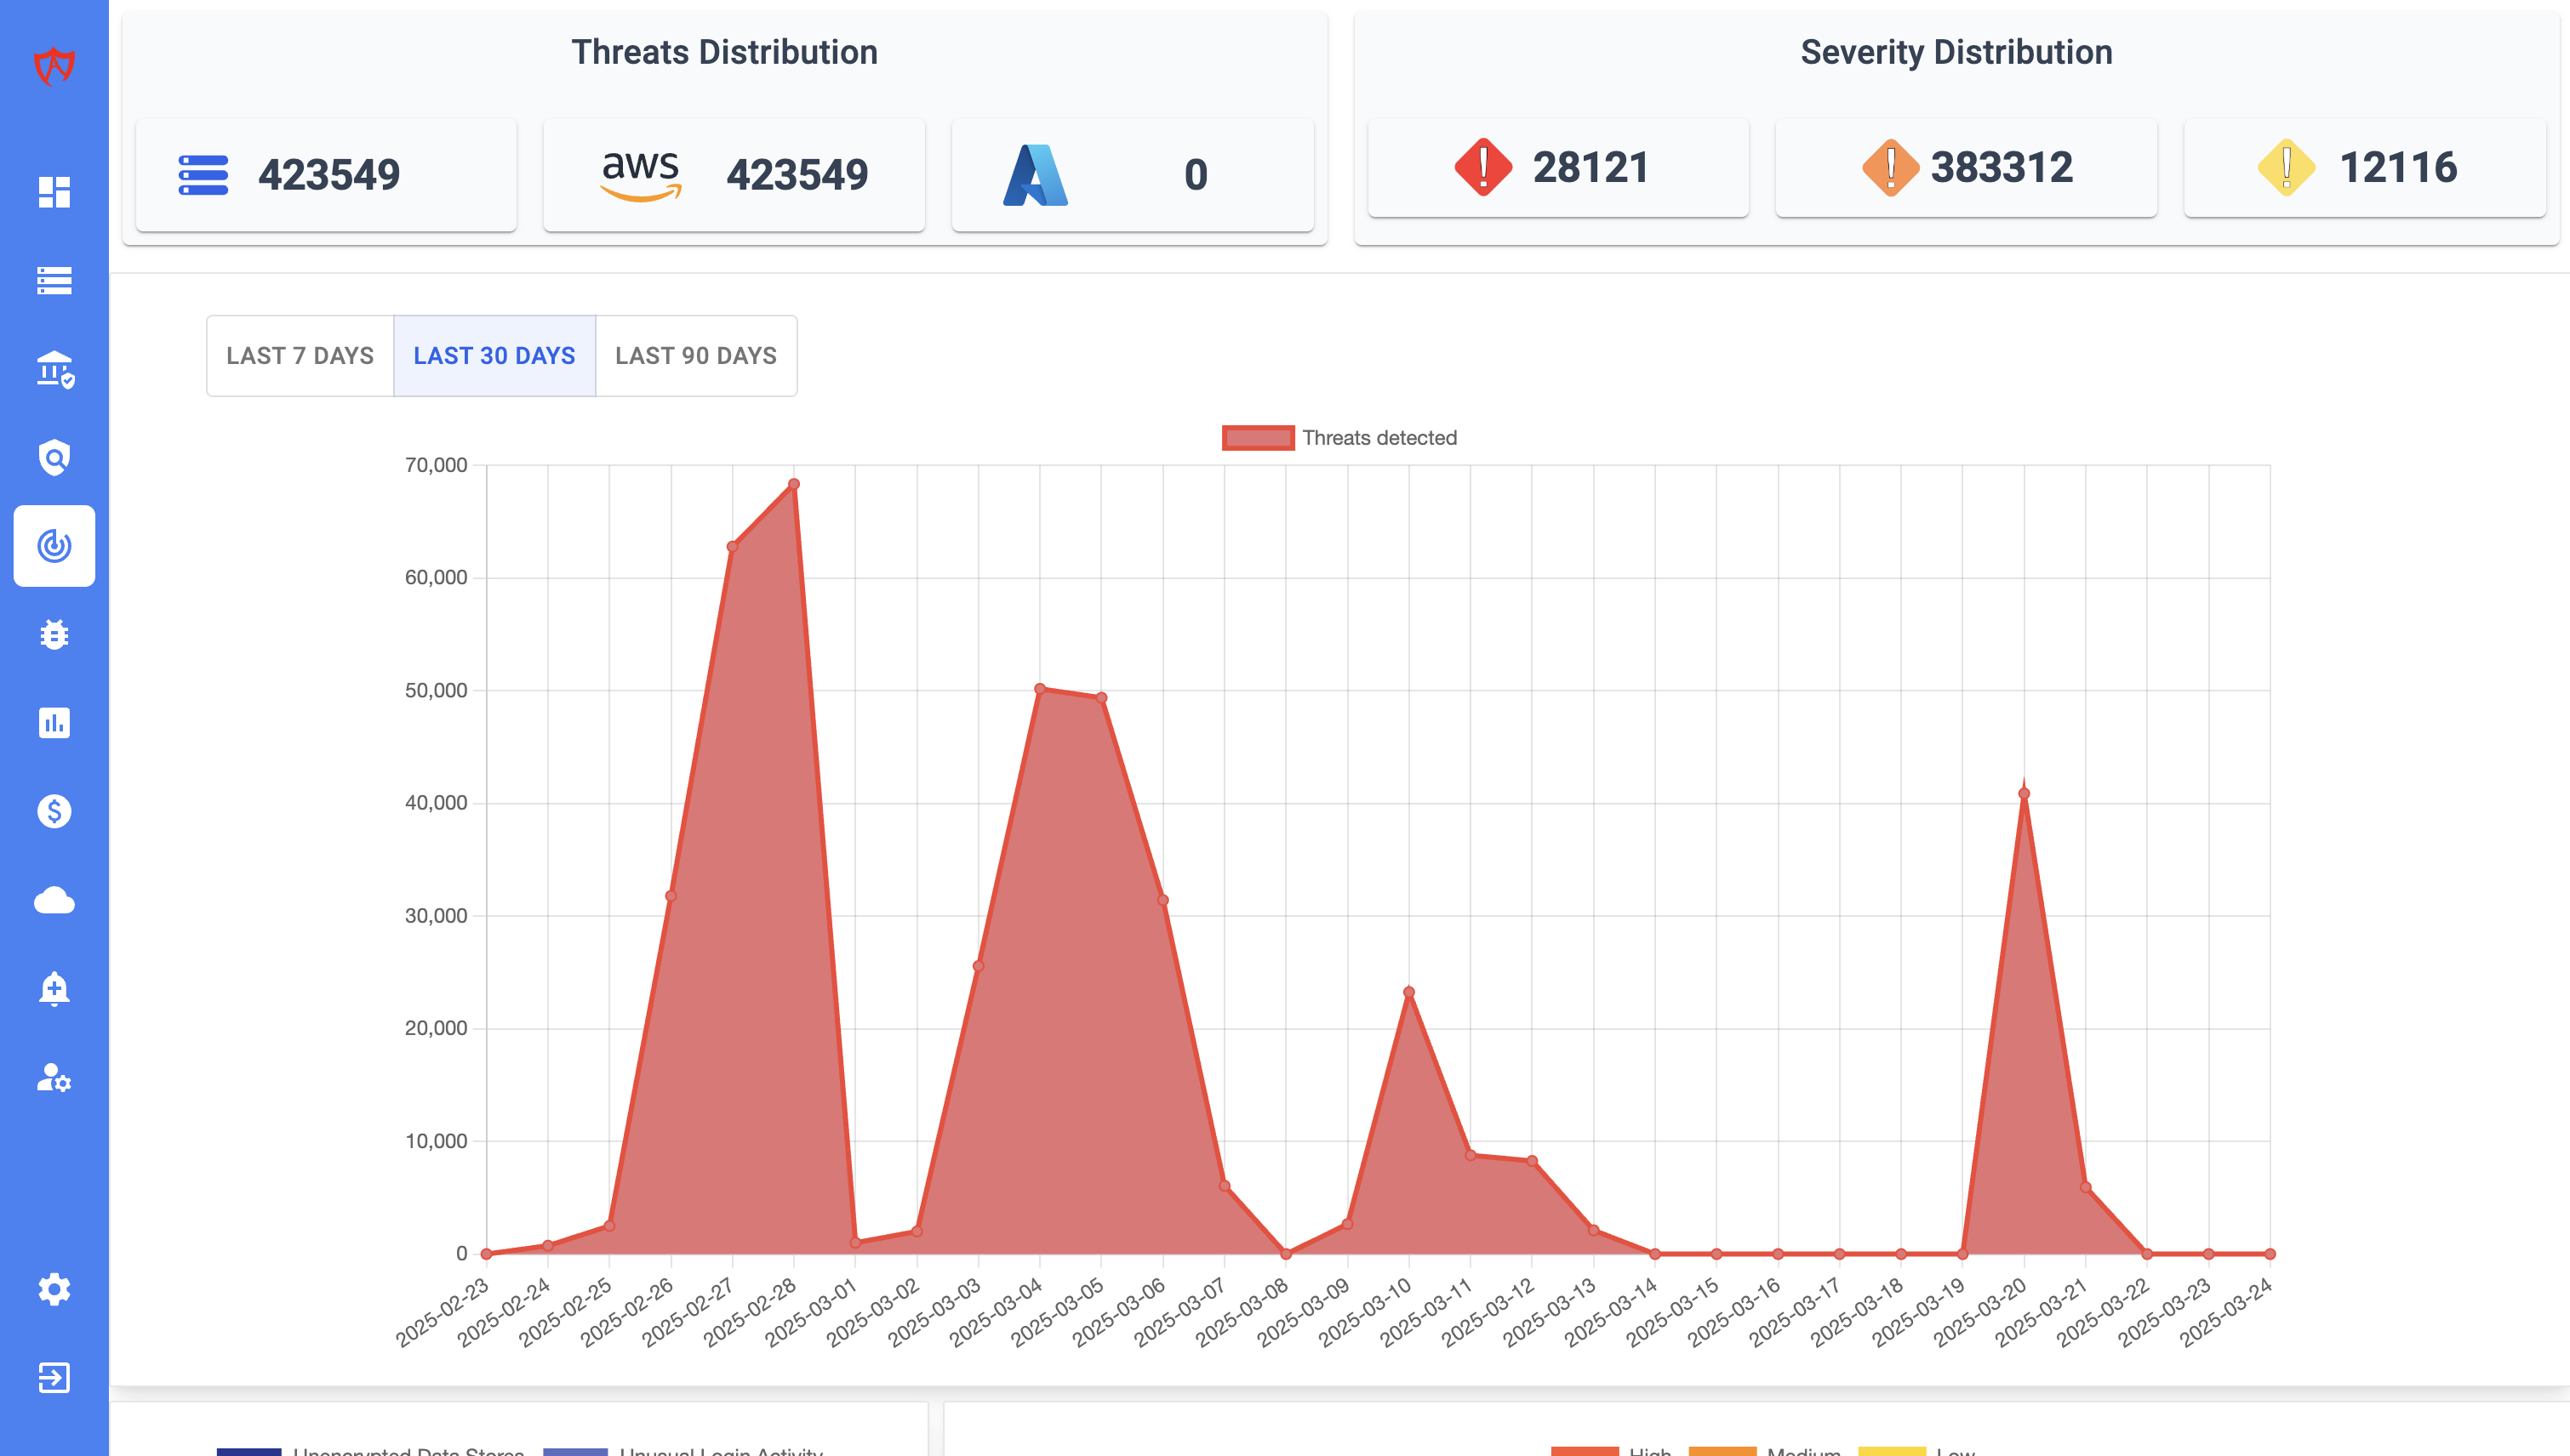Click the low severity count 12116
Image resolution: width=2570 pixels, height=1456 pixels.
[2398, 167]
